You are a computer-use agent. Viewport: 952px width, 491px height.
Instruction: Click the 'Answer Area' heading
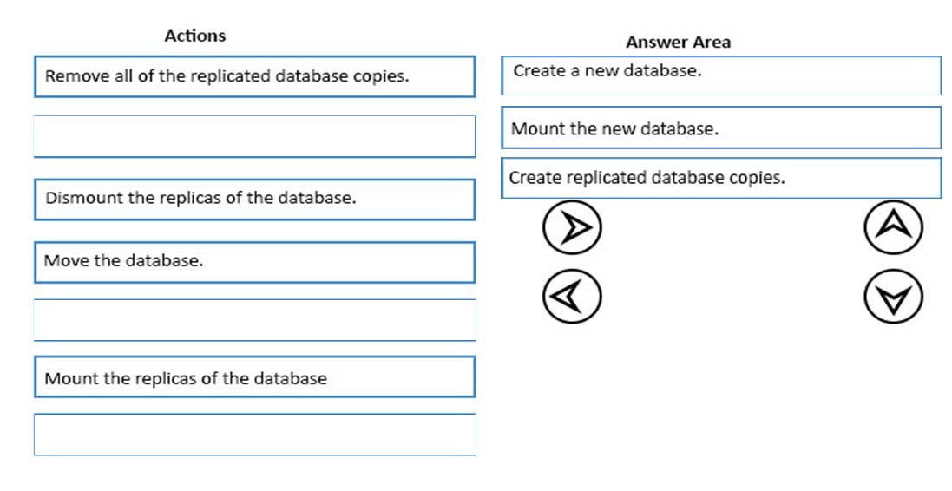(678, 42)
